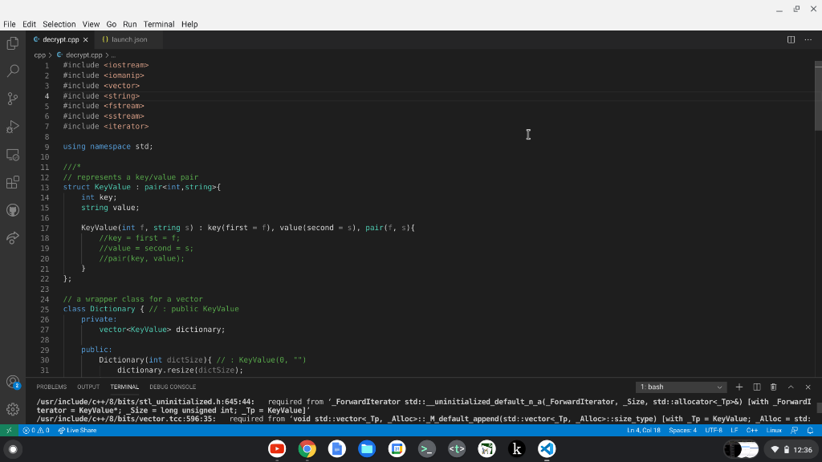
Task: Change end of line sequence LF
Action: 735,431
